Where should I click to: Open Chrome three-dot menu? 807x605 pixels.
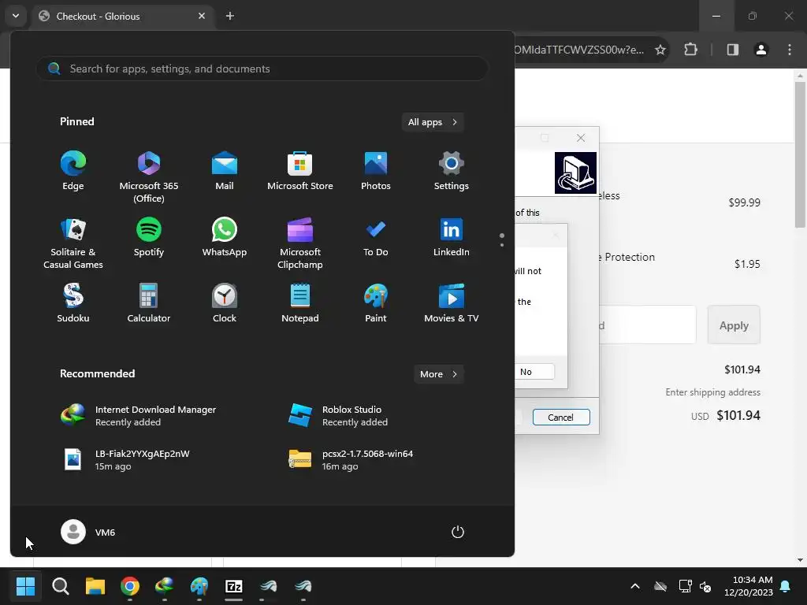point(790,50)
